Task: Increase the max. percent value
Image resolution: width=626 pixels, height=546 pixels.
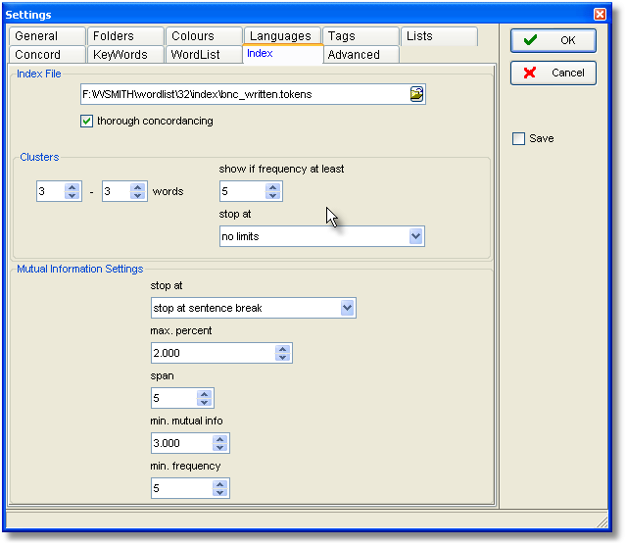Action: coord(283,349)
